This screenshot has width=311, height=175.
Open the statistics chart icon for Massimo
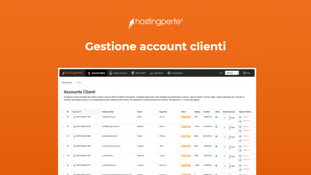(240, 159)
